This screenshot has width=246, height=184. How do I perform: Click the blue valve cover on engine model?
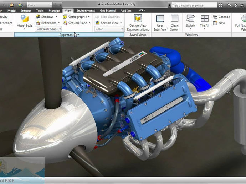162,108
